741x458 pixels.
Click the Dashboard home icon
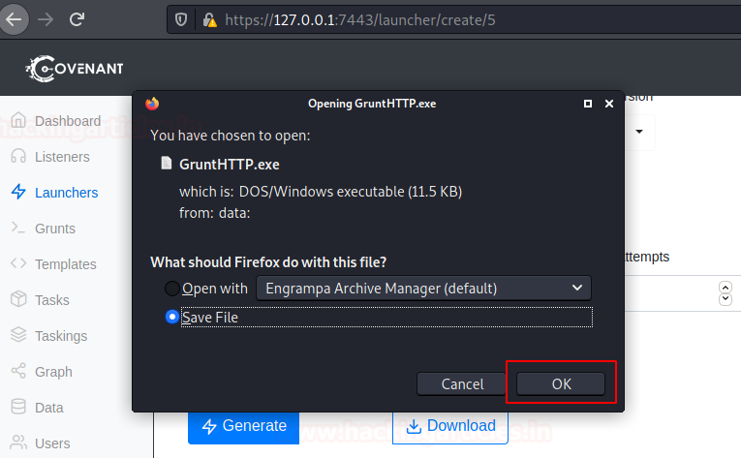point(18,120)
